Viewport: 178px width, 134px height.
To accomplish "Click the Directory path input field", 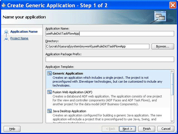I will (x=97, y=47).
